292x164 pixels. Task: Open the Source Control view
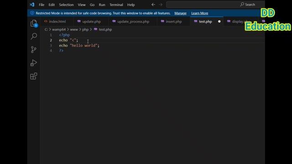click(x=34, y=50)
